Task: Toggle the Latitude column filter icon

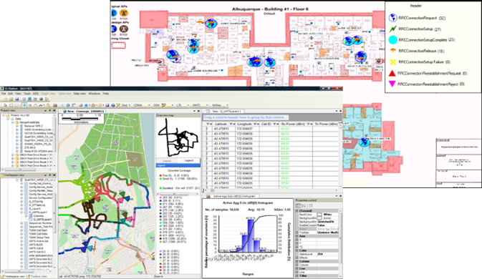Action: [x=231, y=124]
